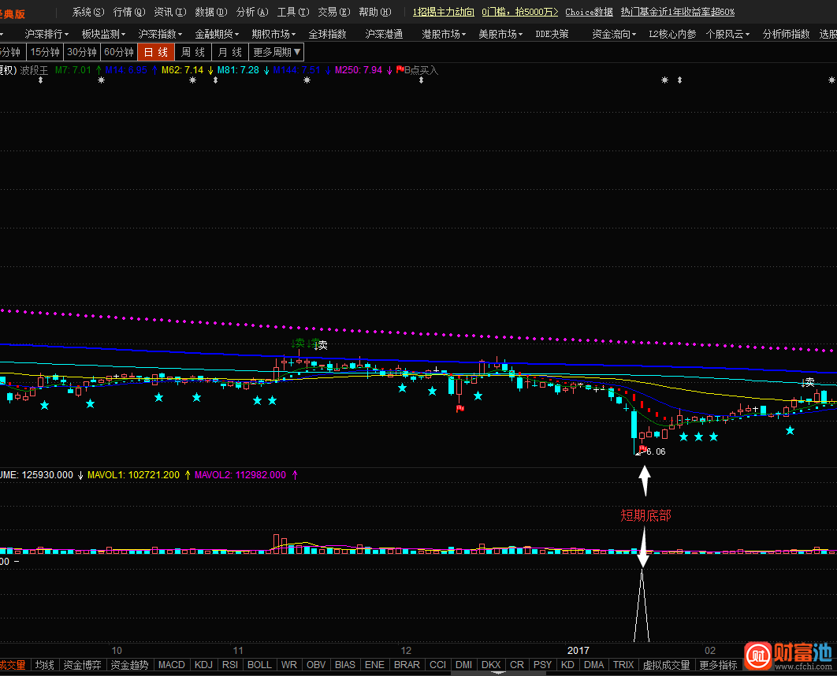Select the BOLL indicator tab
The width and height of the screenshot is (837, 676).
[259, 665]
